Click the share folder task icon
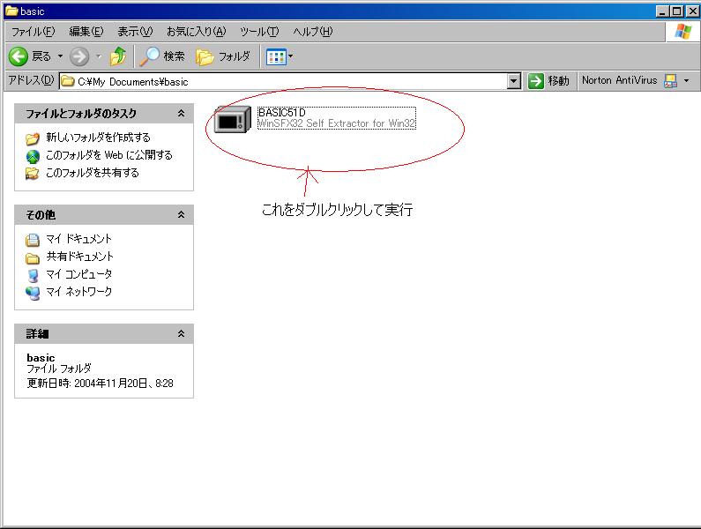The image size is (701, 529). click(x=33, y=173)
